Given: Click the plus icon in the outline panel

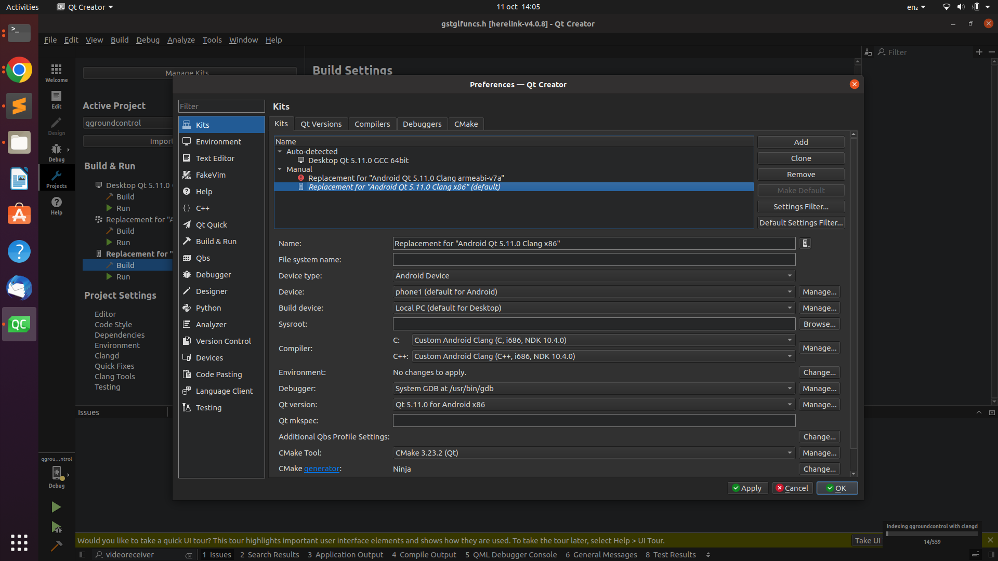Looking at the screenshot, I should pyautogui.click(x=979, y=52).
